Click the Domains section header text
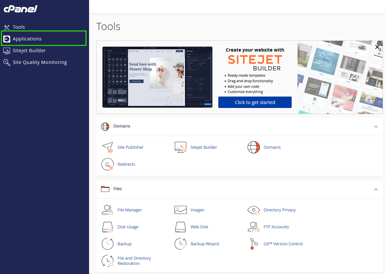The height and width of the screenshot is (274, 385). tap(122, 126)
